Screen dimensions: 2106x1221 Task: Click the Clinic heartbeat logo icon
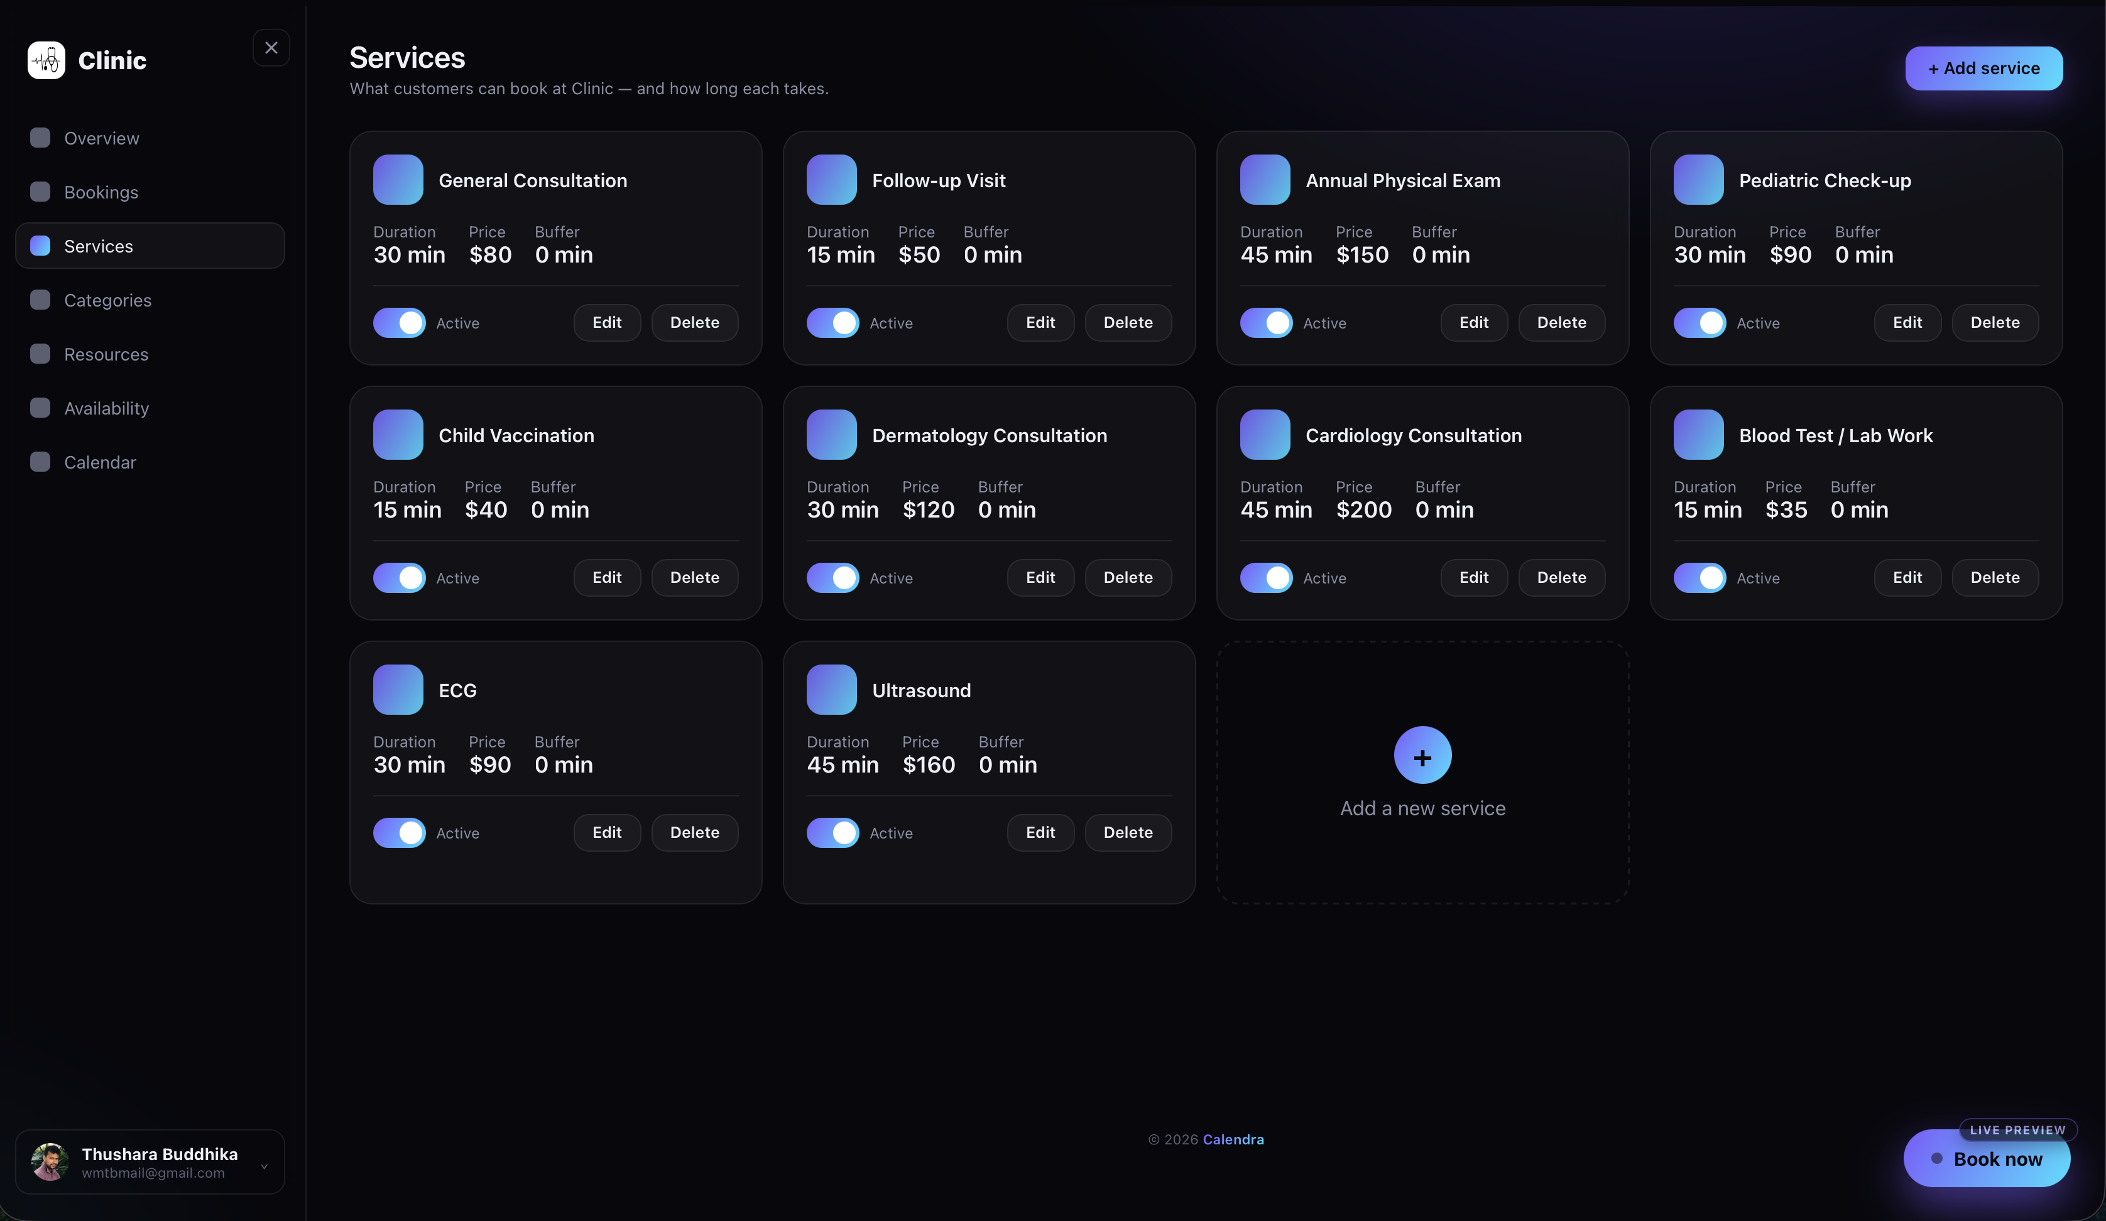tap(46, 60)
